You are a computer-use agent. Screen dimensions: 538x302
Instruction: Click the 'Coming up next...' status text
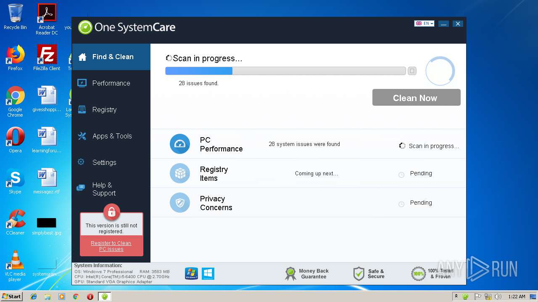click(x=316, y=173)
